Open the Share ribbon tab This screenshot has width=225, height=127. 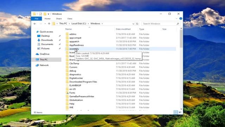[59, 19]
